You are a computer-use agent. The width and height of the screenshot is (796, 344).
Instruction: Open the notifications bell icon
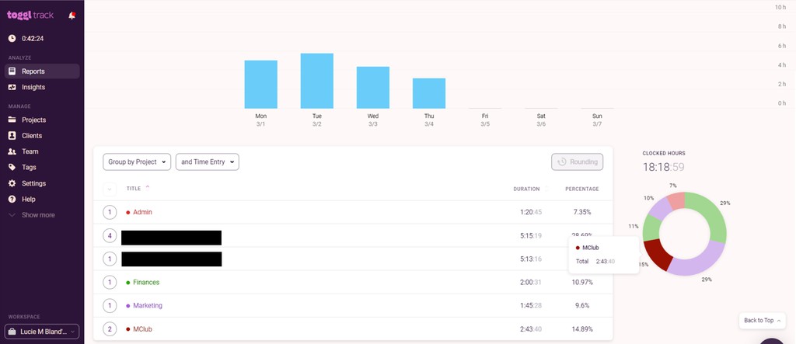click(x=72, y=16)
